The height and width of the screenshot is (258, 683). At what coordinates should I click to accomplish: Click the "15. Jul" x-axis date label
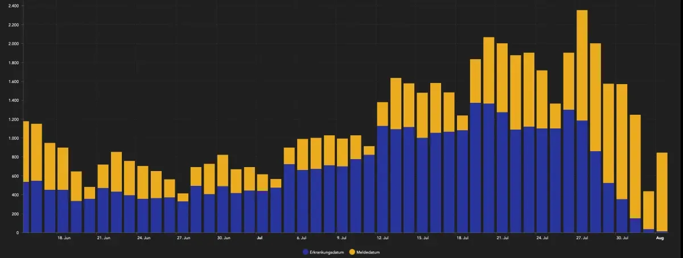(422, 238)
